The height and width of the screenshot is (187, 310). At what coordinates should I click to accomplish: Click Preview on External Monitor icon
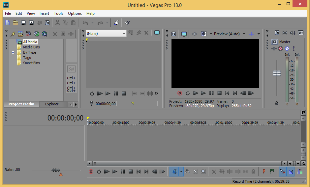pyautogui.click(x=184, y=34)
